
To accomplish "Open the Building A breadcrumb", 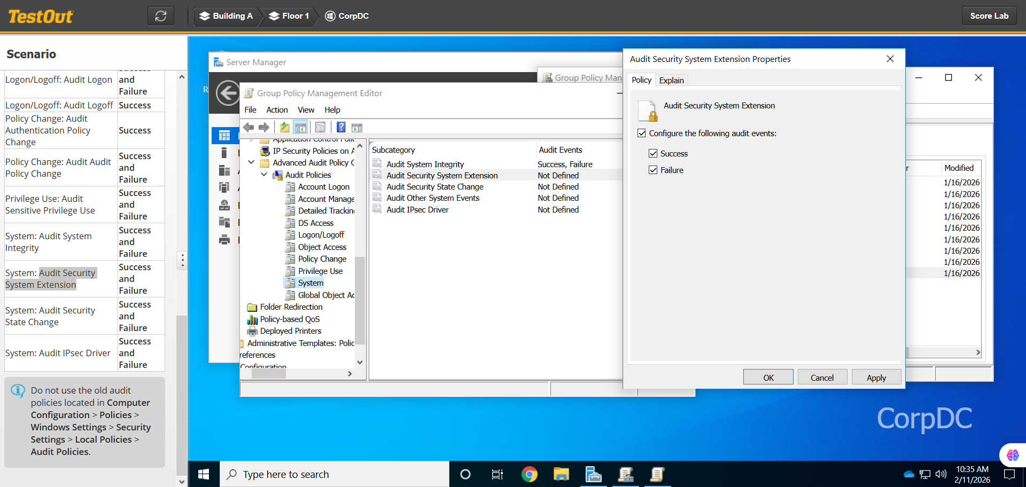I will pyautogui.click(x=226, y=16).
